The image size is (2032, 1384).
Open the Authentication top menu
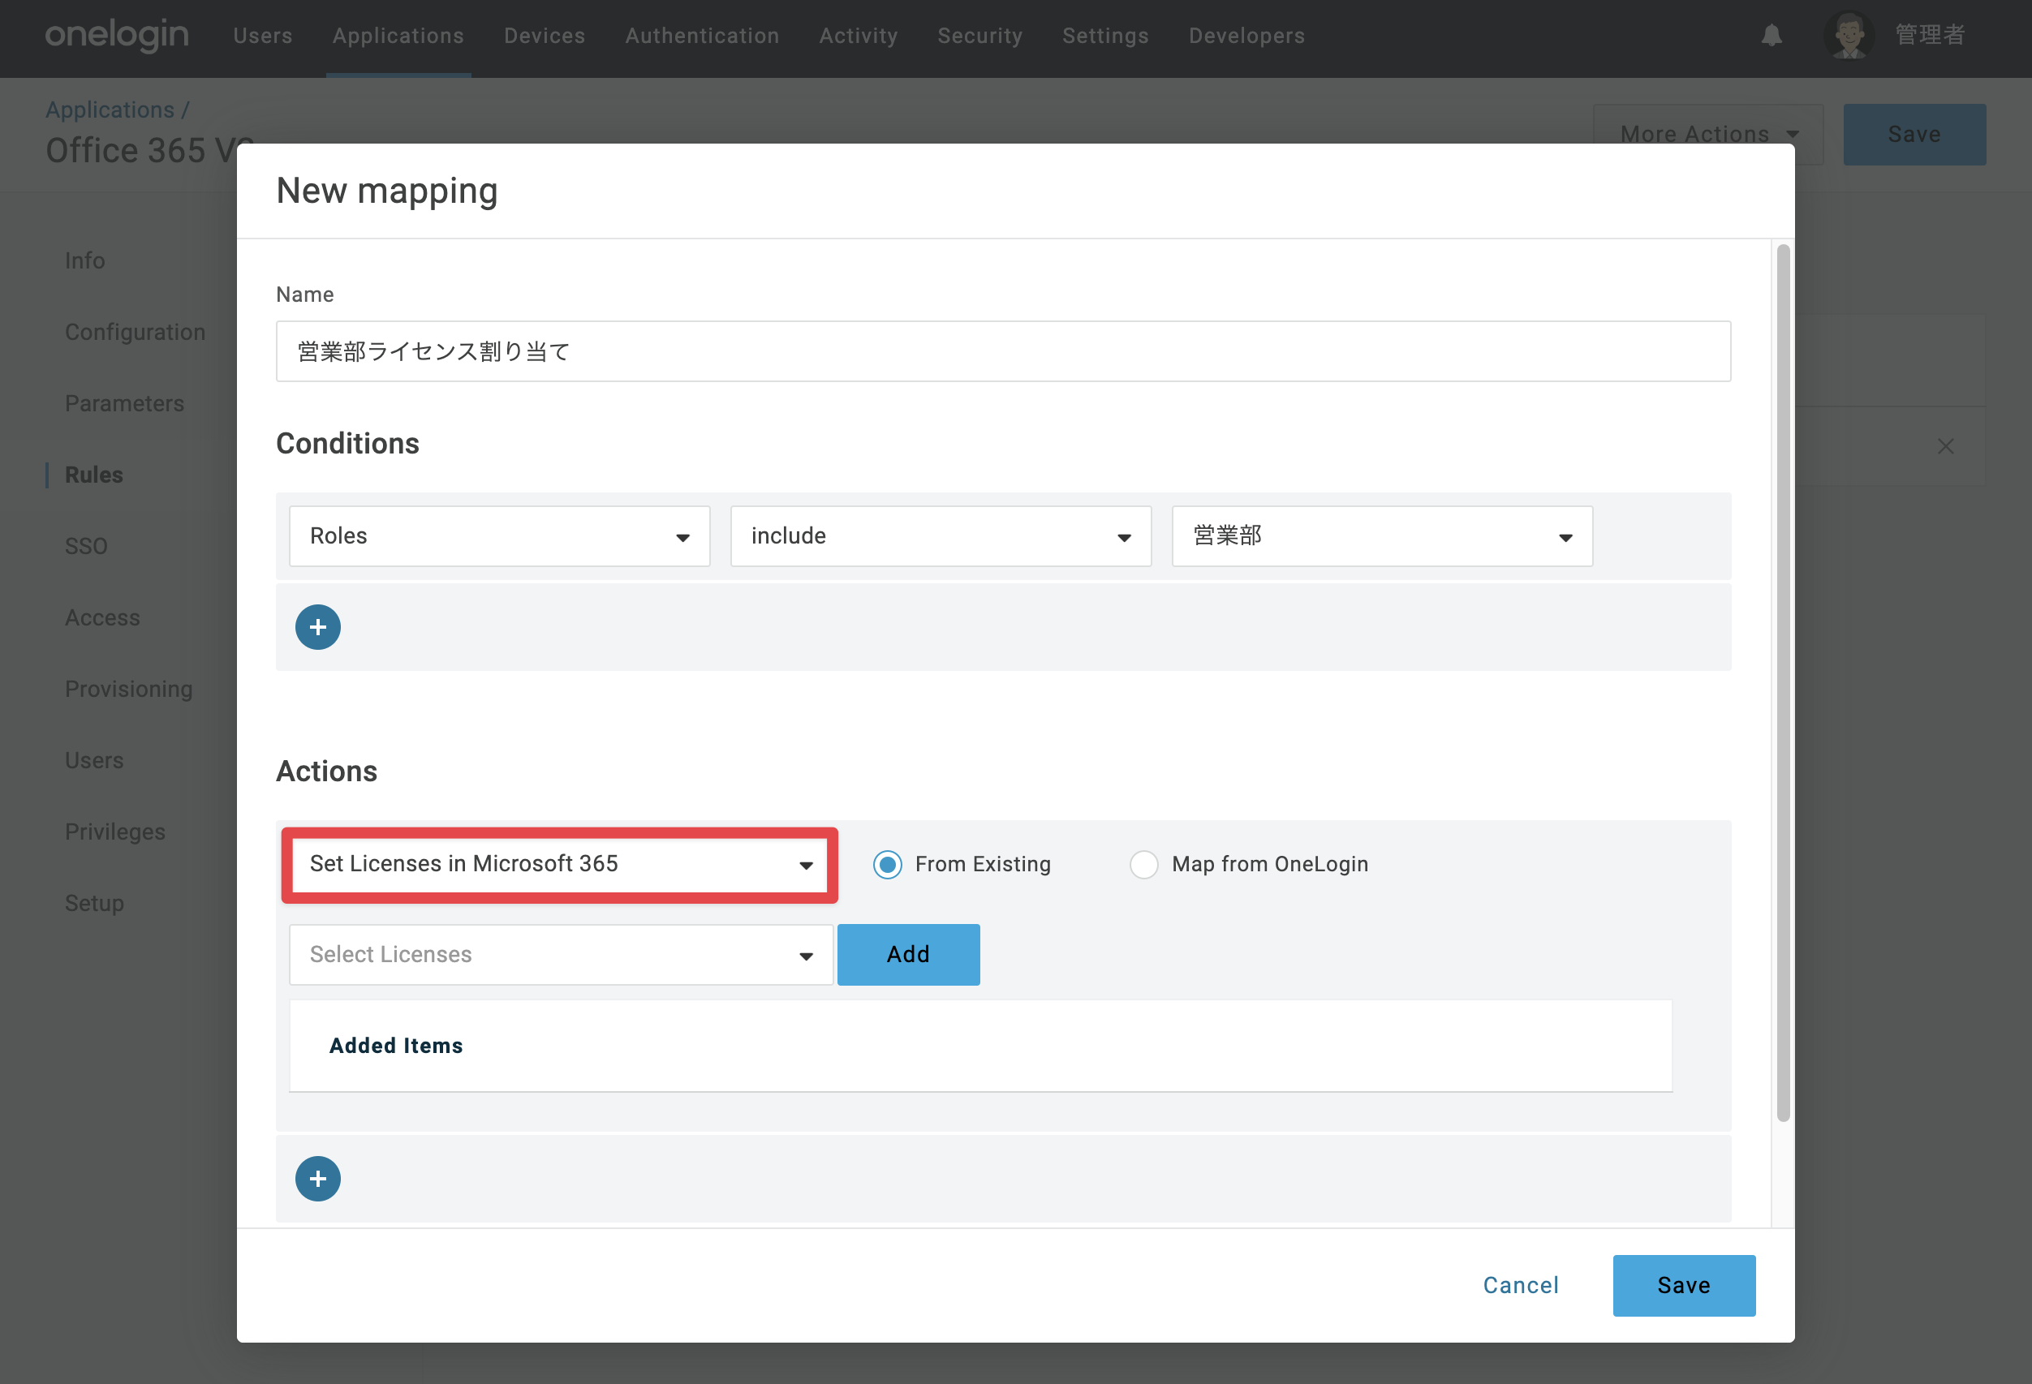point(702,35)
